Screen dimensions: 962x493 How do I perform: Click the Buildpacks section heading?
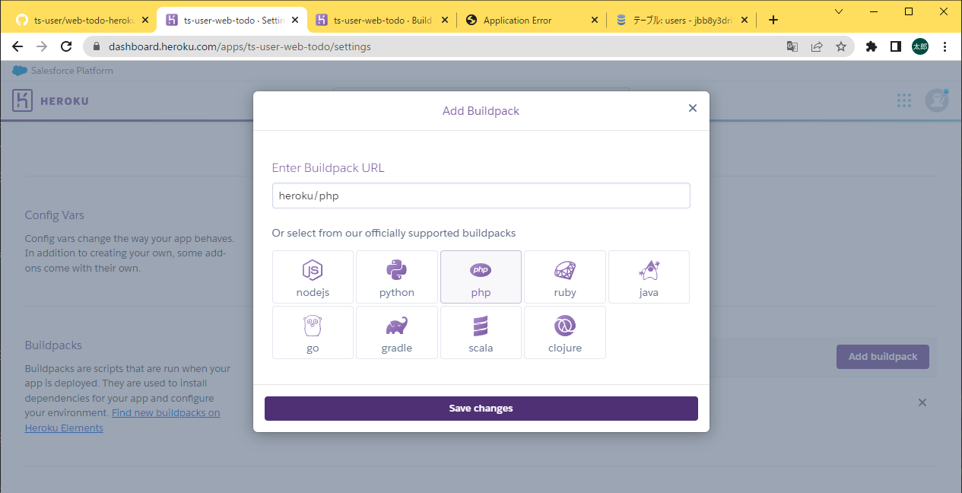[x=53, y=345]
